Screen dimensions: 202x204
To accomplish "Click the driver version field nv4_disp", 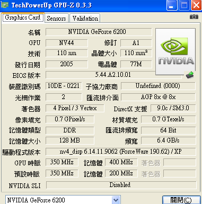I will (121, 152).
